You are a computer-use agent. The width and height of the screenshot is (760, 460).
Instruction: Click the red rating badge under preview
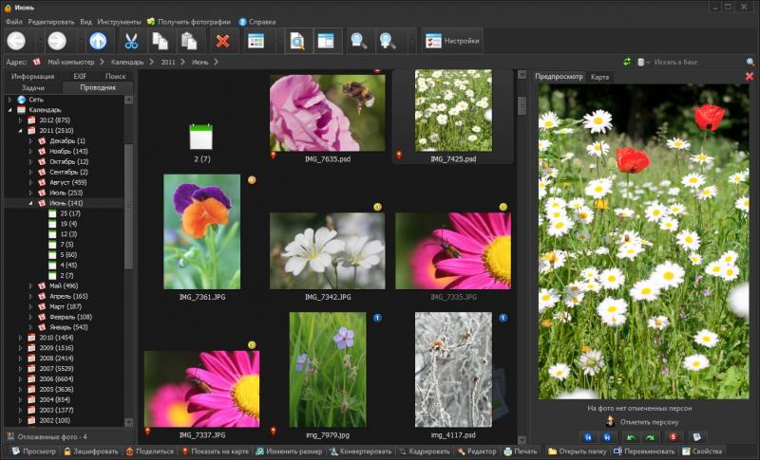[674, 437]
